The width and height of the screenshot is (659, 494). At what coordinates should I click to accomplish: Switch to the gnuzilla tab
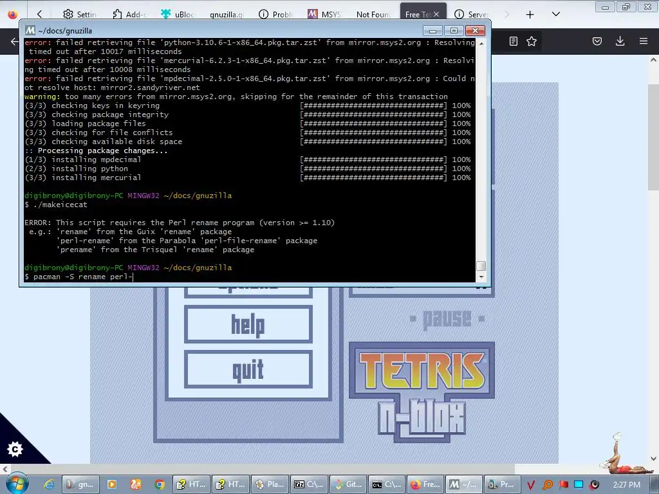tap(227, 14)
